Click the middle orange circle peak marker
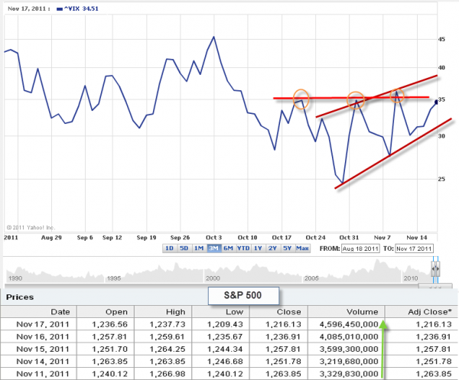 tap(356, 99)
